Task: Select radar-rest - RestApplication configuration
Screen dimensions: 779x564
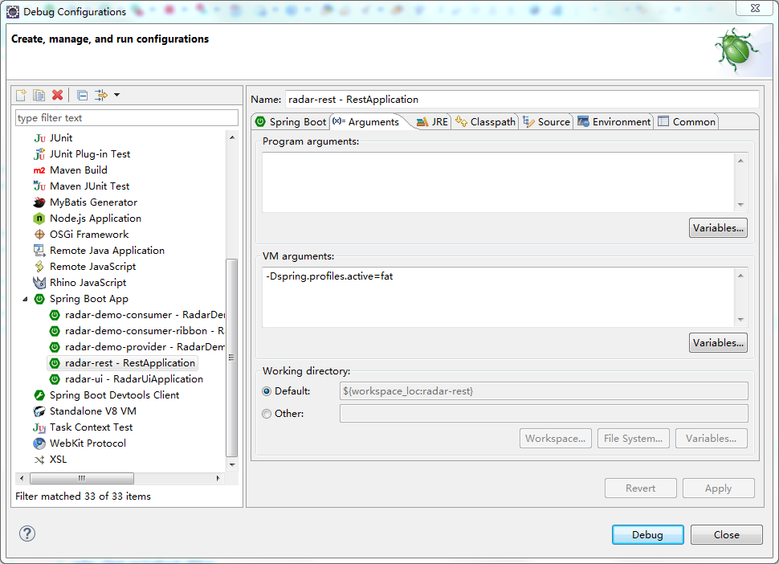Action: [122, 363]
